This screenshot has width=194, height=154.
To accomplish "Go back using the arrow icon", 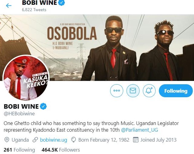I will (x=9, y=6).
